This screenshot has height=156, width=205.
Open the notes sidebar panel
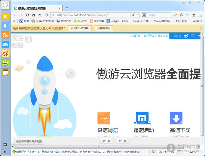(5, 72)
